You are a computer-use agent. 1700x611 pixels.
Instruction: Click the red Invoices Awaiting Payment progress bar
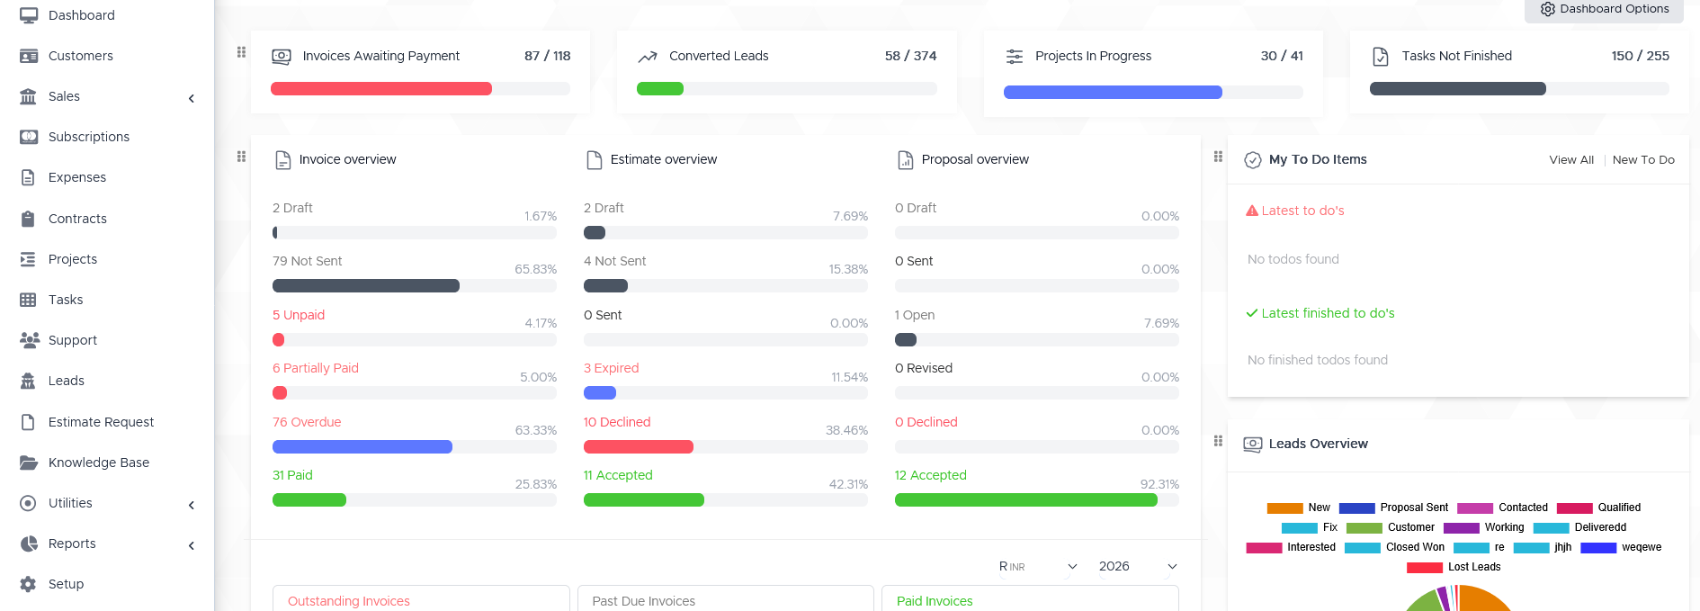point(381,89)
